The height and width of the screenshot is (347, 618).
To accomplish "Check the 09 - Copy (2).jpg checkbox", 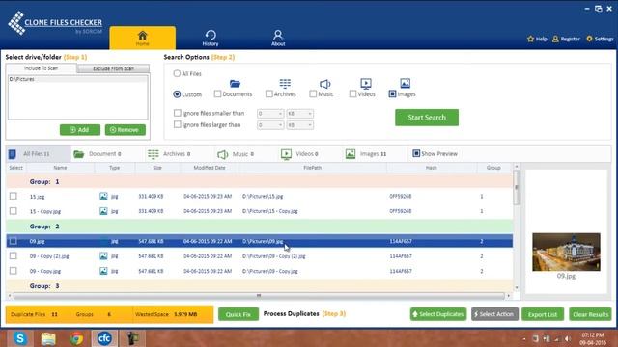I will coord(13,255).
